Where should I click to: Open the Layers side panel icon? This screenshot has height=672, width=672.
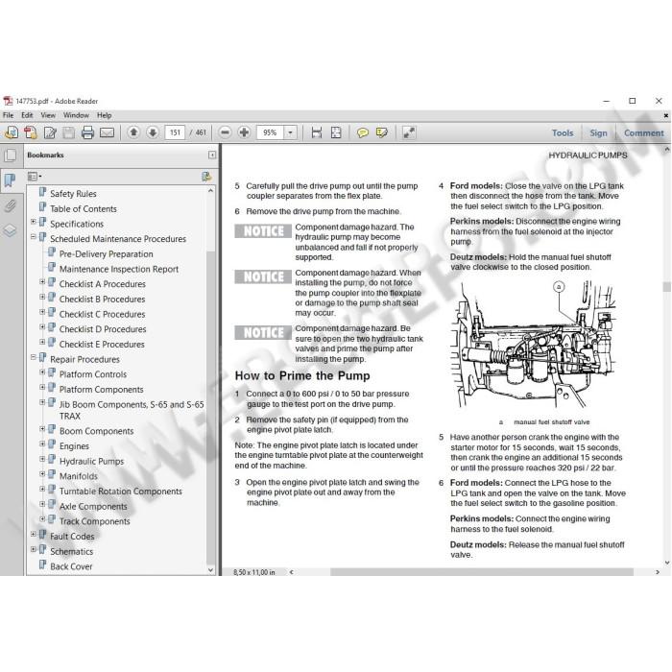(x=10, y=230)
